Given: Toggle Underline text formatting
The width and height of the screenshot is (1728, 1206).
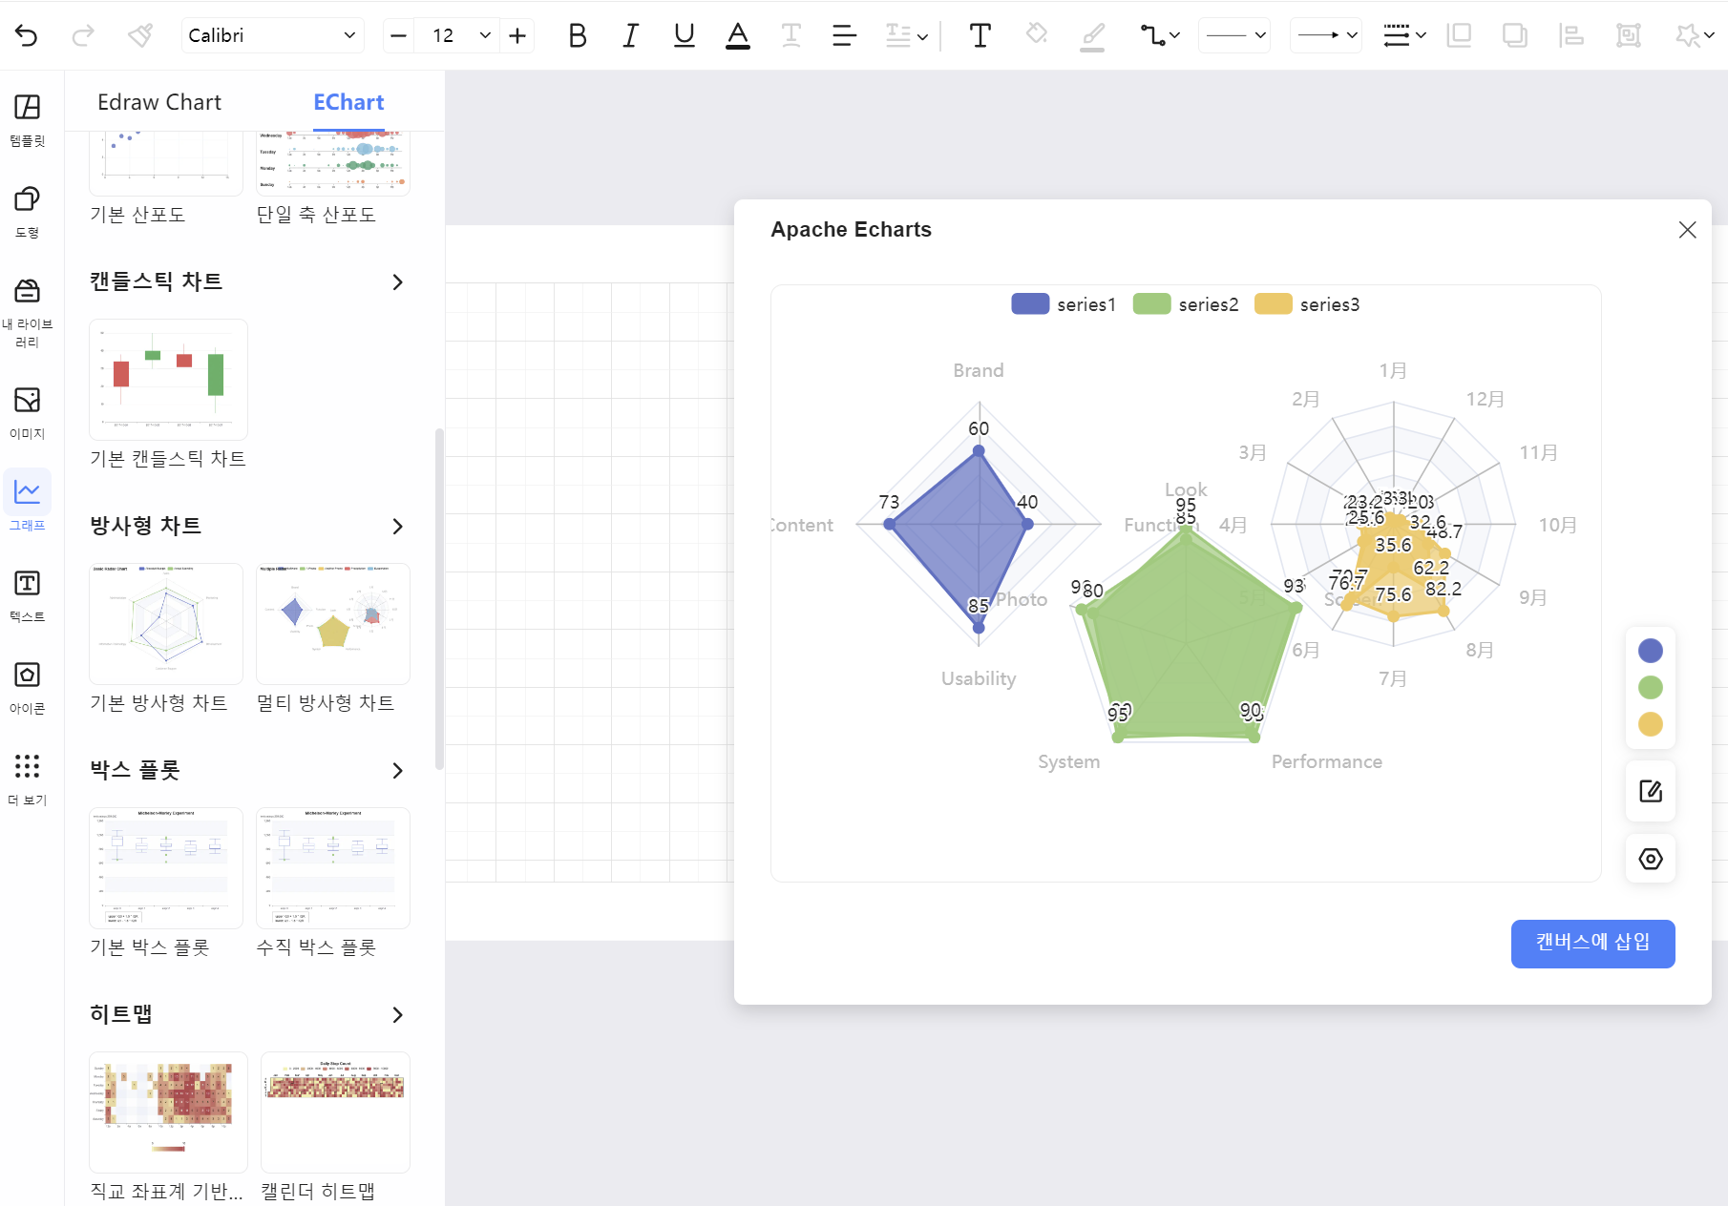Looking at the screenshot, I should tap(684, 35).
